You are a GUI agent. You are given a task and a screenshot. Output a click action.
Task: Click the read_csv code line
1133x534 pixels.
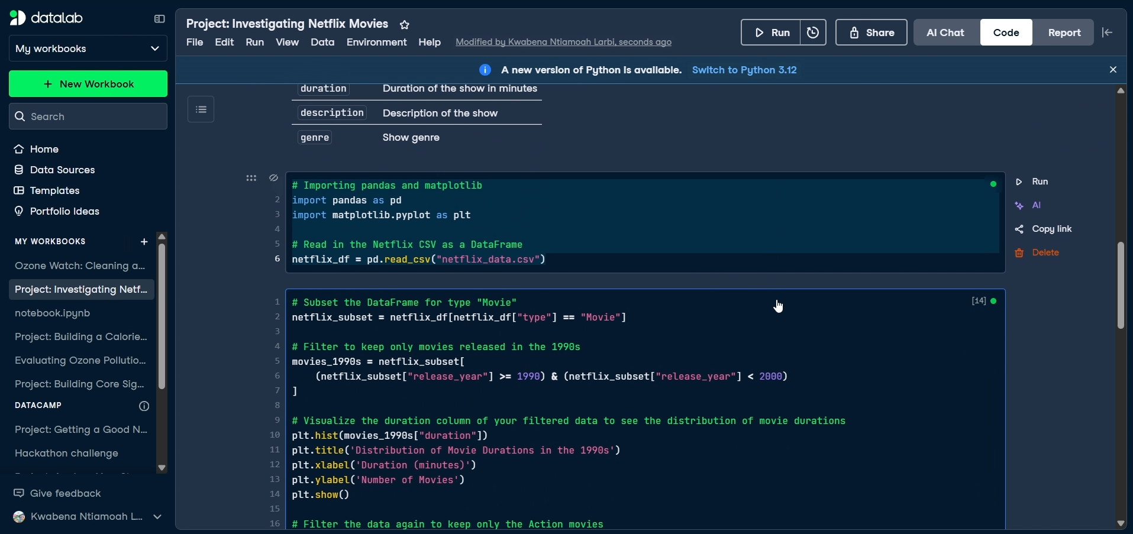[x=419, y=260]
